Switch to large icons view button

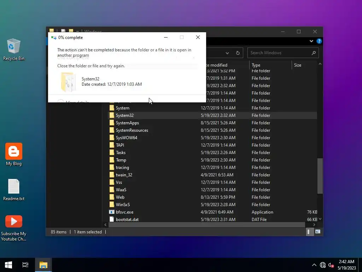pos(318,232)
